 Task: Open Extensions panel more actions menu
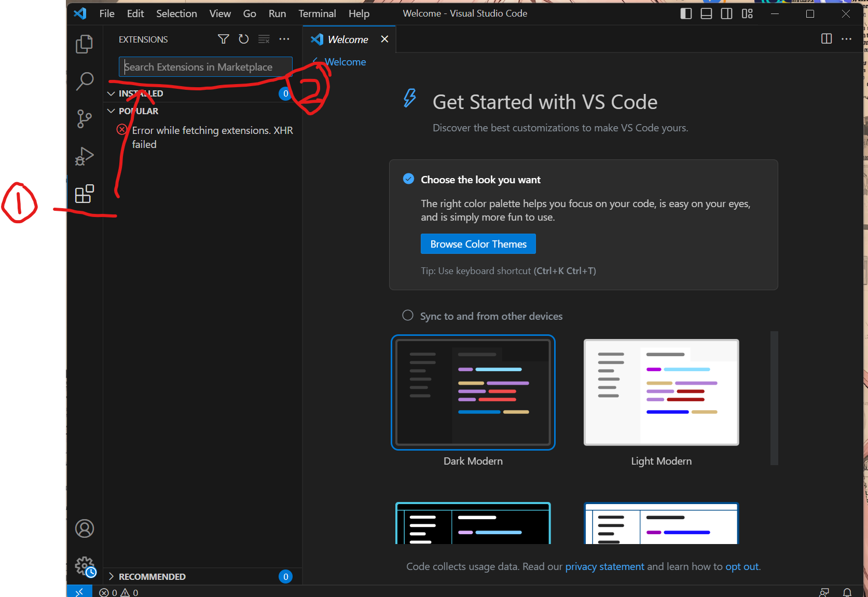pos(284,39)
